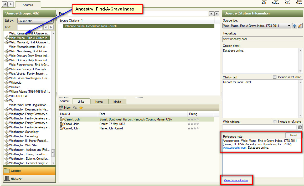304x186 pixels.
Task: Click the Find field above Source Citations
Action: pyautogui.click(x=138, y=14)
